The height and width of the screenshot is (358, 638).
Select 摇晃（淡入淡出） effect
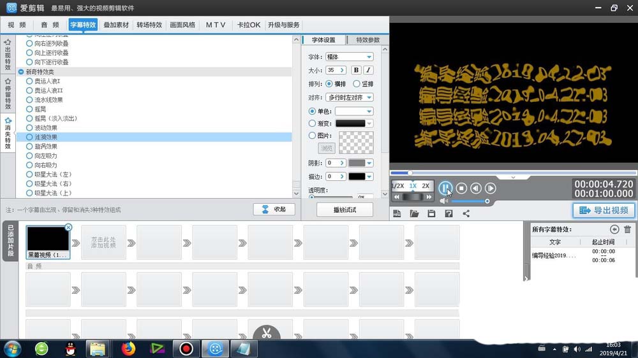point(52,118)
